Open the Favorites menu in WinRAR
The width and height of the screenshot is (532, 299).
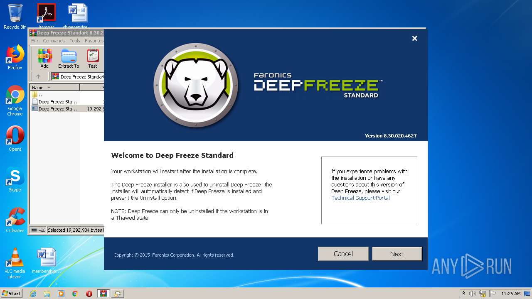point(94,41)
